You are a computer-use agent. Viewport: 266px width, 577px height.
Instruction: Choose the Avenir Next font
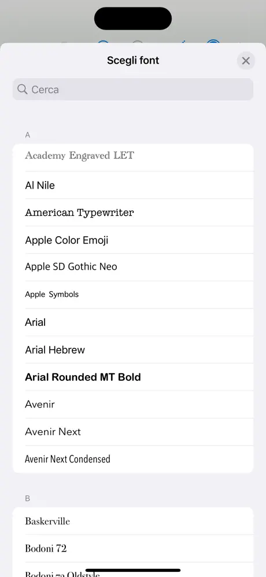point(133,432)
